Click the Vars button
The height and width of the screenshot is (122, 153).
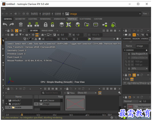pos(145,14)
